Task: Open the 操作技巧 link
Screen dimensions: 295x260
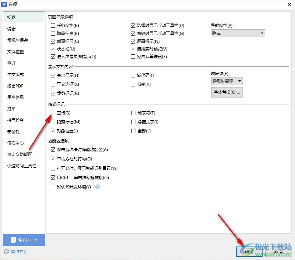Action: click(x=19, y=251)
